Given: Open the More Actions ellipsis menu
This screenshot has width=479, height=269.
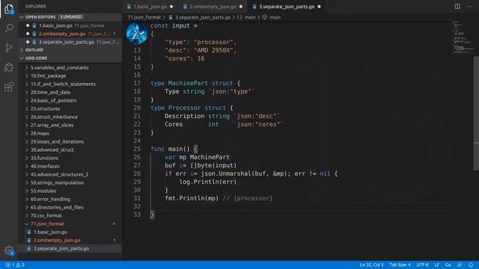Looking at the screenshot, I should coord(469,7).
